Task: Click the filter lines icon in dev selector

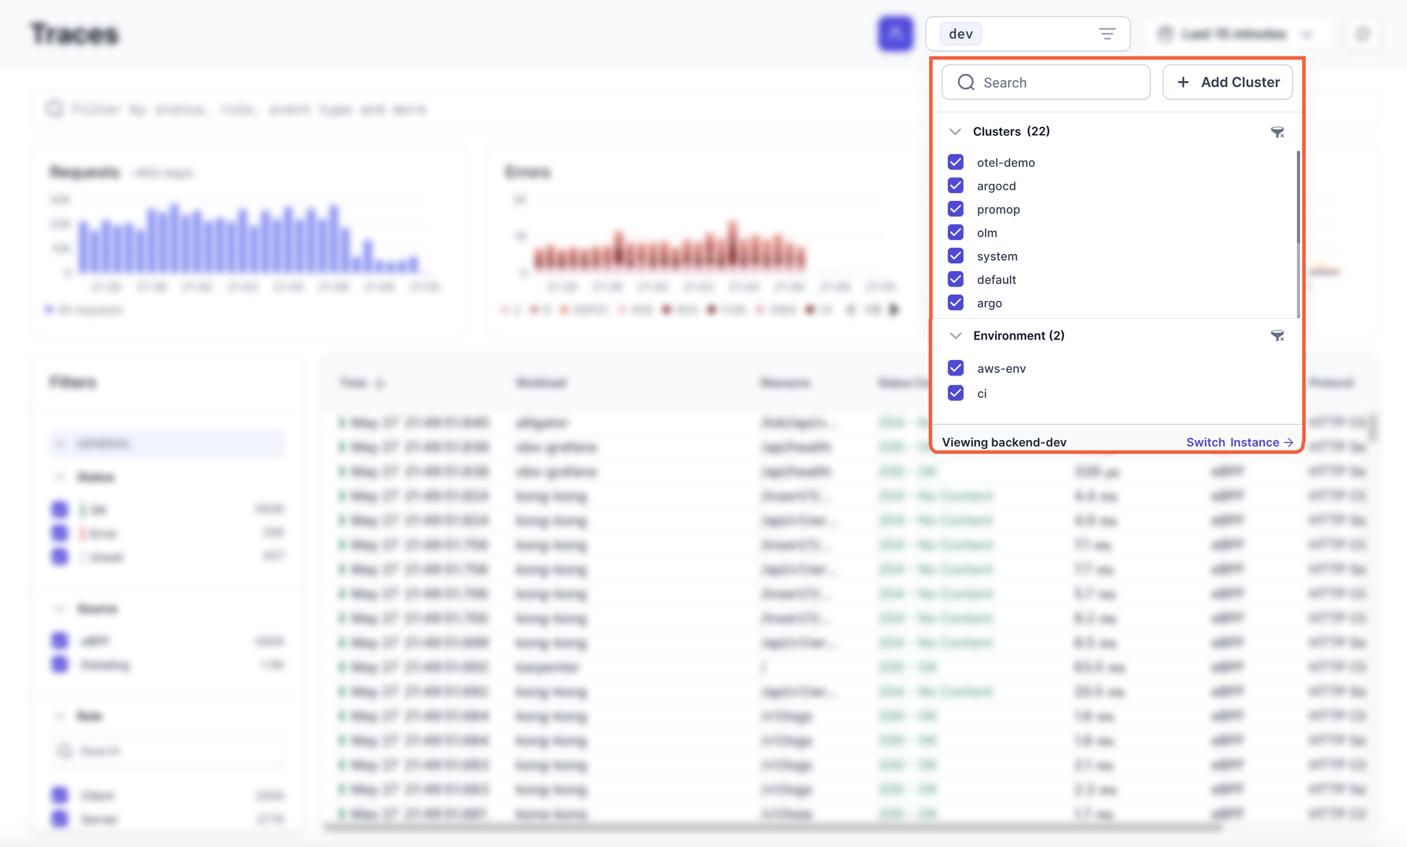Action: 1106,34
